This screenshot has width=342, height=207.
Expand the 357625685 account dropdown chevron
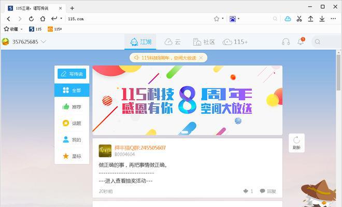[x=44, y=41]
